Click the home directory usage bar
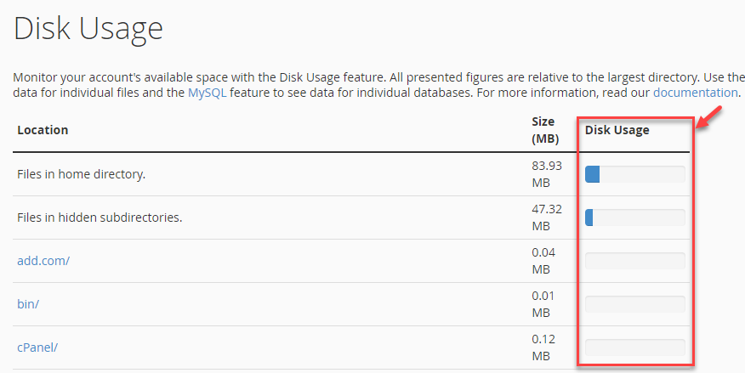745x373 pixels. click(x=634, y=174)
